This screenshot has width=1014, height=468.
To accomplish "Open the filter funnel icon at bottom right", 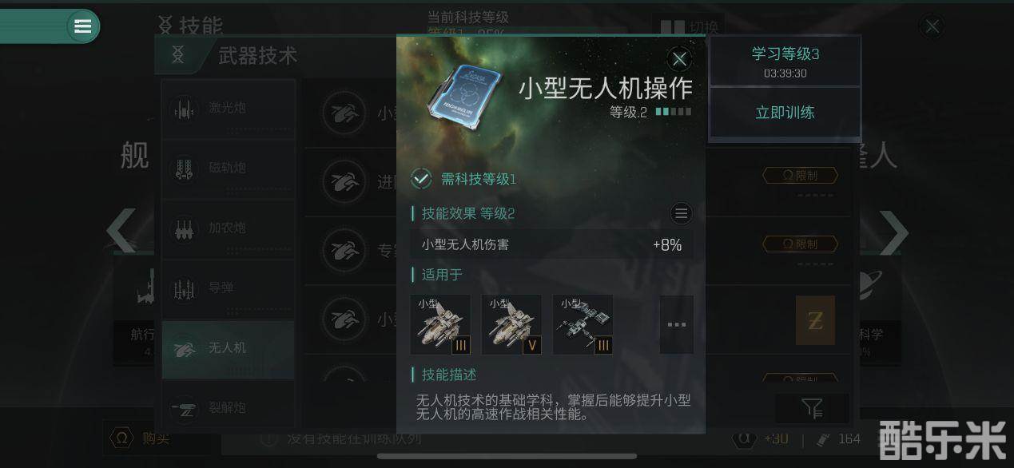I will [812, 409].
